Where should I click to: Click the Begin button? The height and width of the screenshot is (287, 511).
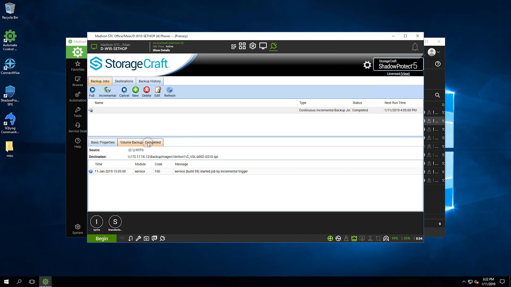(102, 238)
